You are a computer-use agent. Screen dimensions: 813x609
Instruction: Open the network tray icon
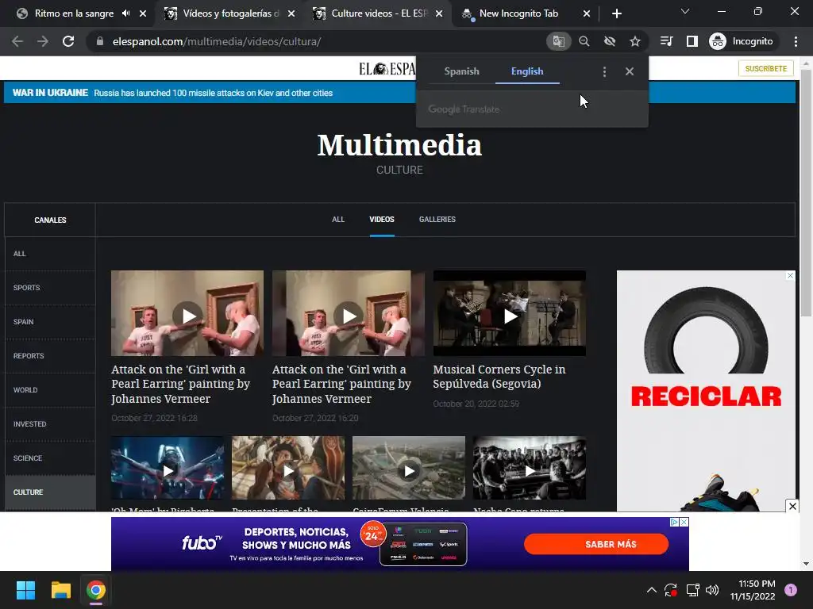coord(692,590)
